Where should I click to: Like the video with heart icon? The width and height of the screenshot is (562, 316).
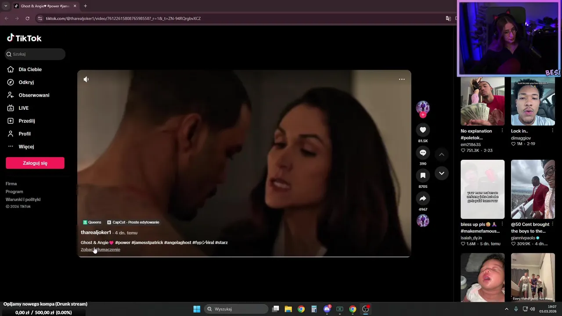[423, 130]
